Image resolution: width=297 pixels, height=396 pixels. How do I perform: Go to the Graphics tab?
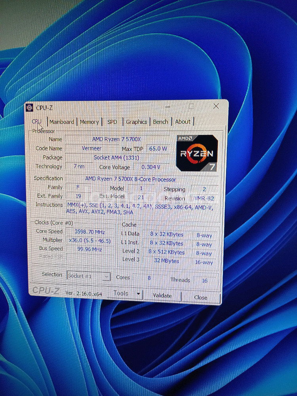pos(136,122)
